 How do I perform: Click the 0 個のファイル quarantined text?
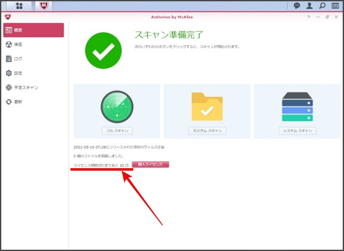99,156
